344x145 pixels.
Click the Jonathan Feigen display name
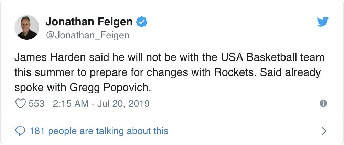(89, 22)
